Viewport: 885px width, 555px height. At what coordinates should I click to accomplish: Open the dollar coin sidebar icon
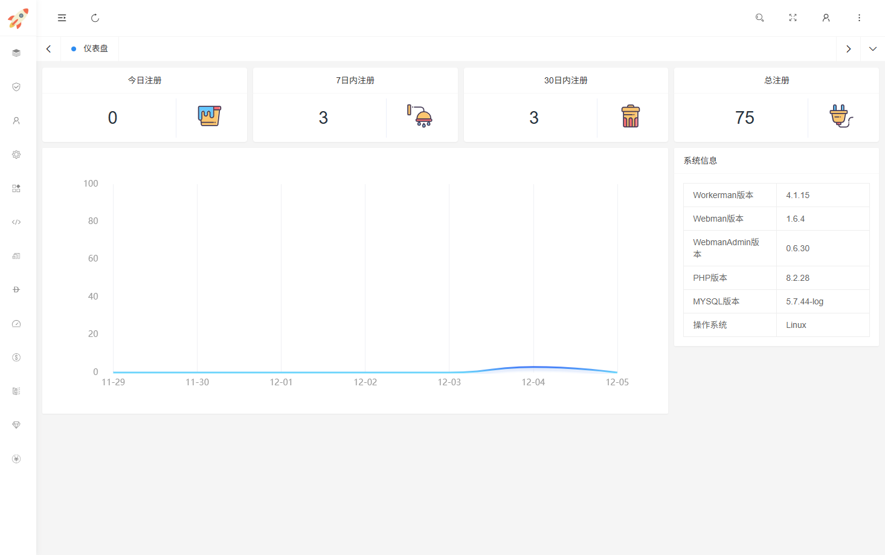click(x=16, y=358)
